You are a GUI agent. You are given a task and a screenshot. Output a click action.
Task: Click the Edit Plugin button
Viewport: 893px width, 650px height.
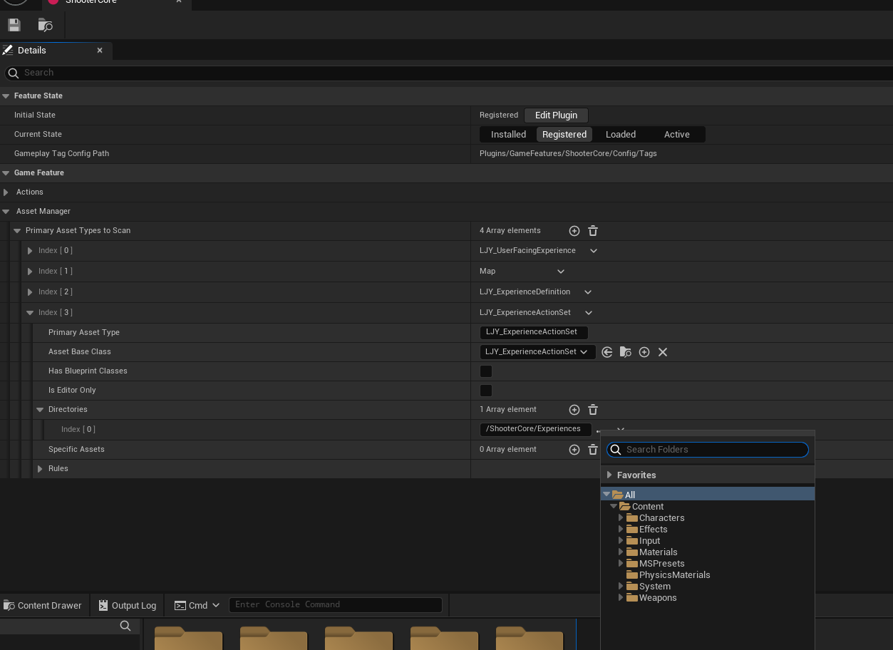(557, 115)
